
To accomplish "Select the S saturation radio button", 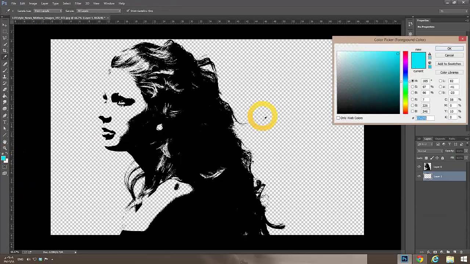I will (x=413, y=87).
